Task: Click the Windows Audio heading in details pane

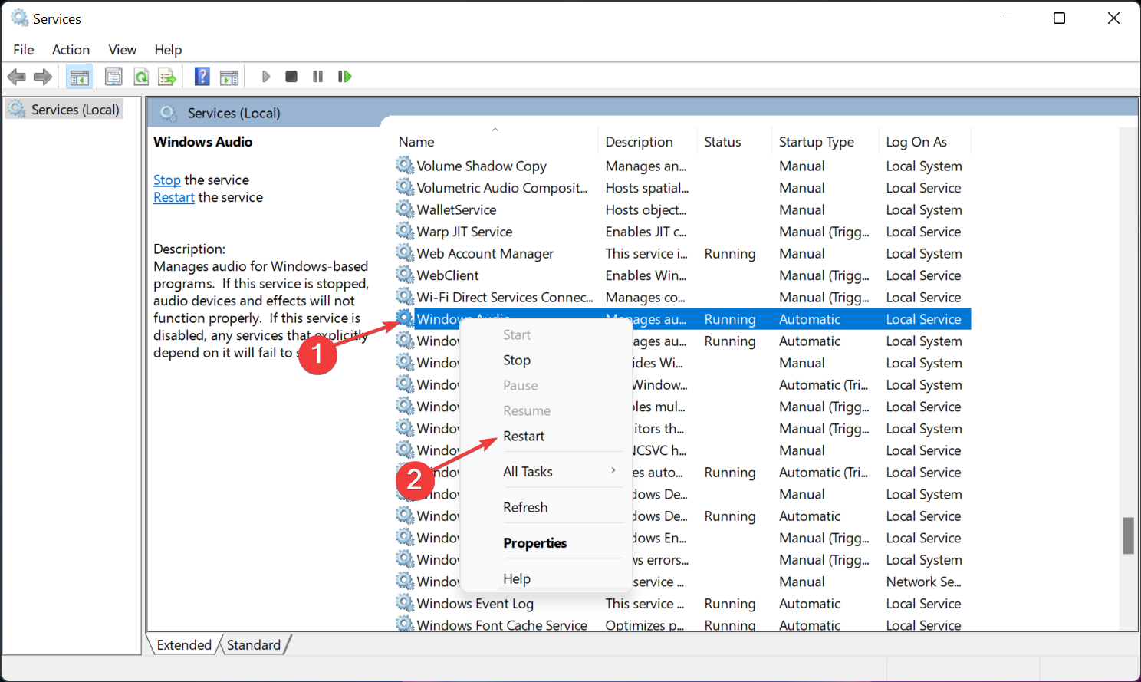Action: click(x=202, y=142)
